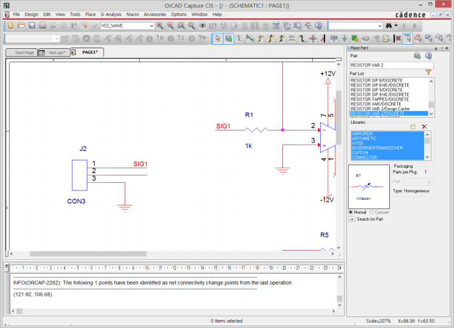Click the Open file folder icon
Image resolution: width=454 pixels, height=328 pixels.
pos(21,26)
